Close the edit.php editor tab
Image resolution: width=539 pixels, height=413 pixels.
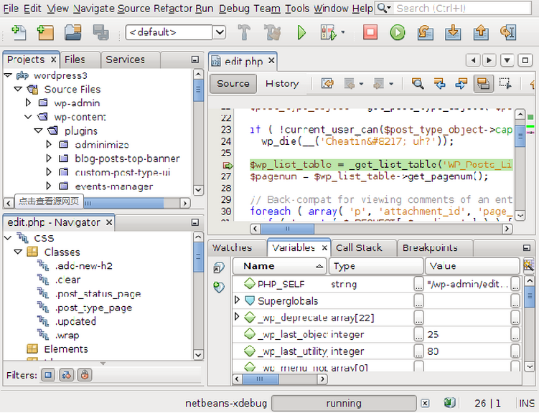(x=271, y=61)
